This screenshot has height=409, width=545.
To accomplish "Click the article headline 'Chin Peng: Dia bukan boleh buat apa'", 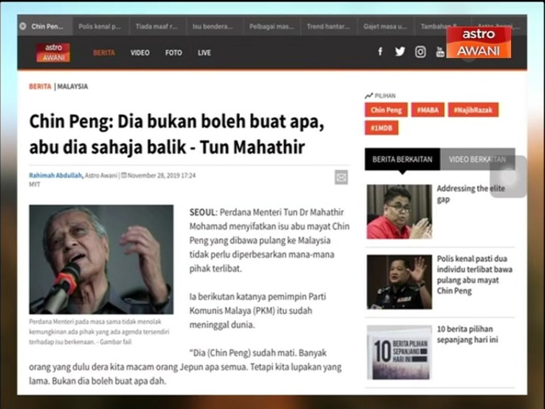I will (x=177, y=134).
